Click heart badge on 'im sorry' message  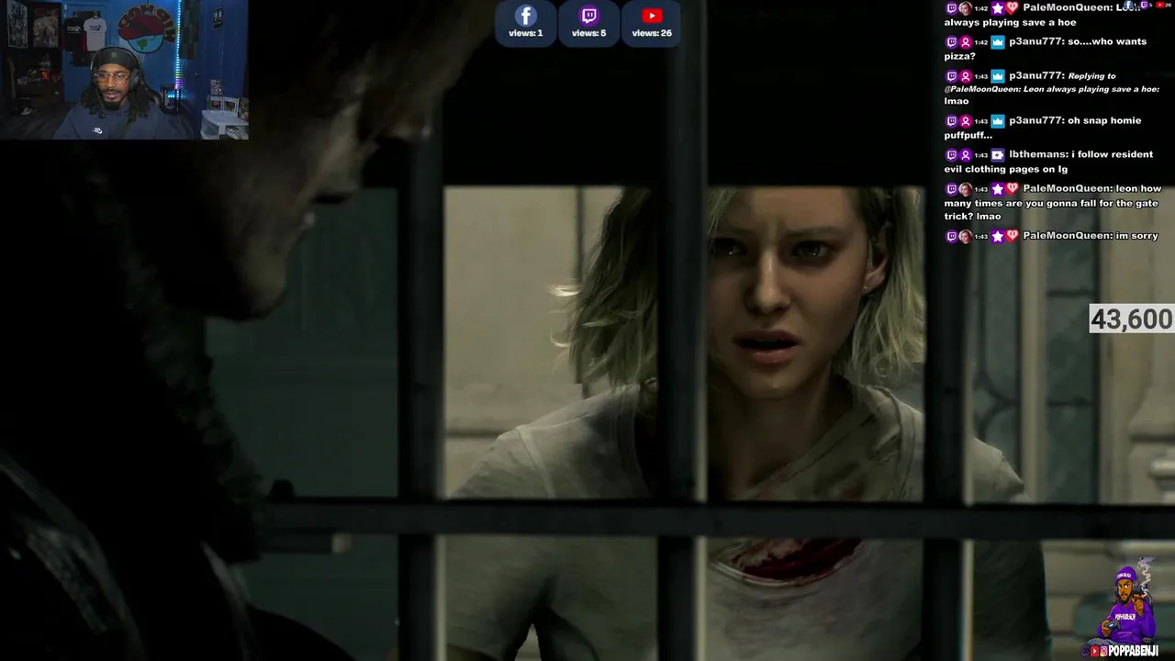(x=1012, y=237)
